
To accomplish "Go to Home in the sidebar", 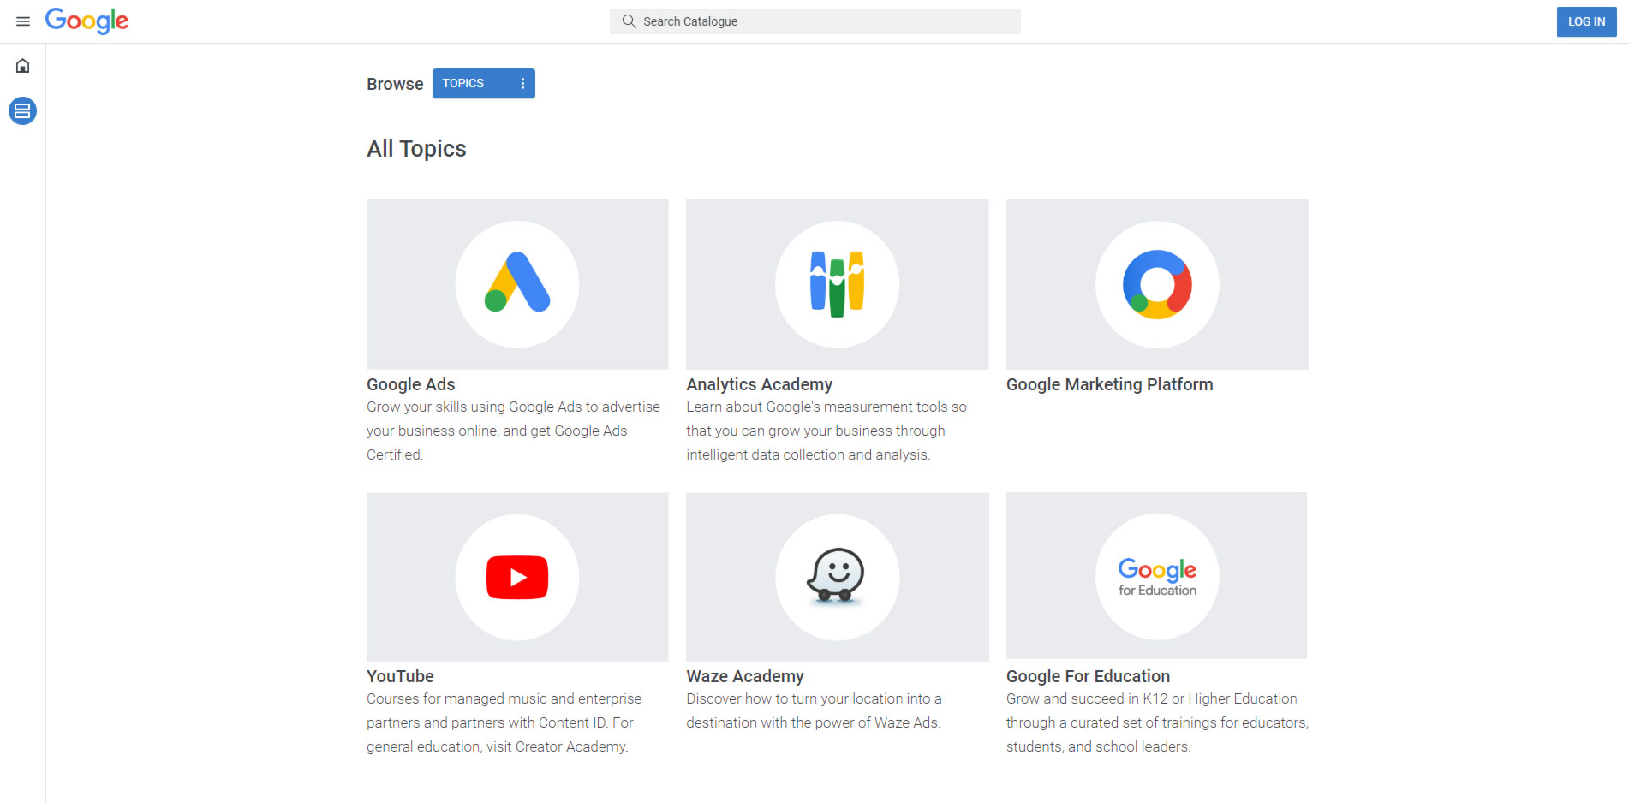I will pyautogui.click(x=23, y=66).
